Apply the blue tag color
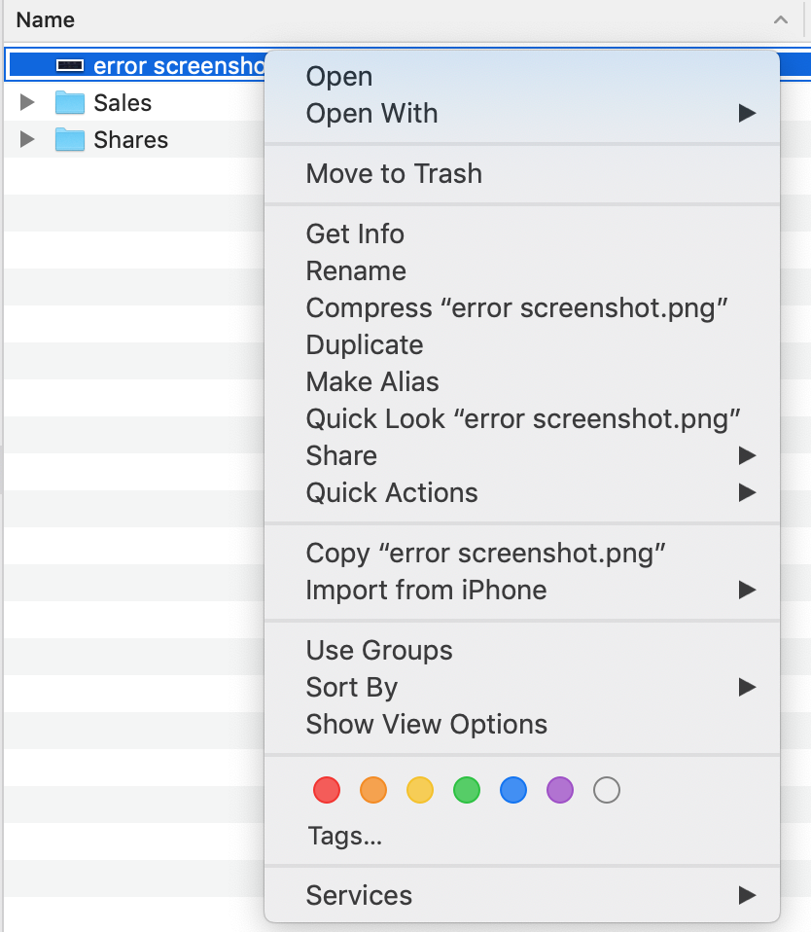The width and height of the screenshot is (811, 932). tap(513, 790)
